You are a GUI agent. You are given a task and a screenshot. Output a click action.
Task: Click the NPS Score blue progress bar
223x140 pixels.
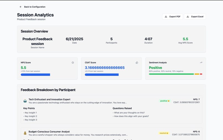(x=35, y=74)
